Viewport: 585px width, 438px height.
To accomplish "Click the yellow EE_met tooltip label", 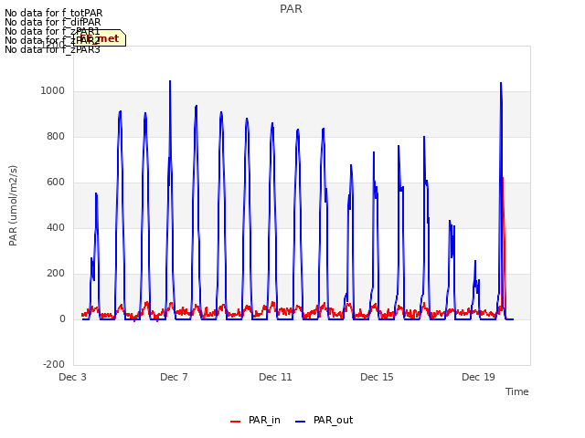I will click(x=100, y=38).
